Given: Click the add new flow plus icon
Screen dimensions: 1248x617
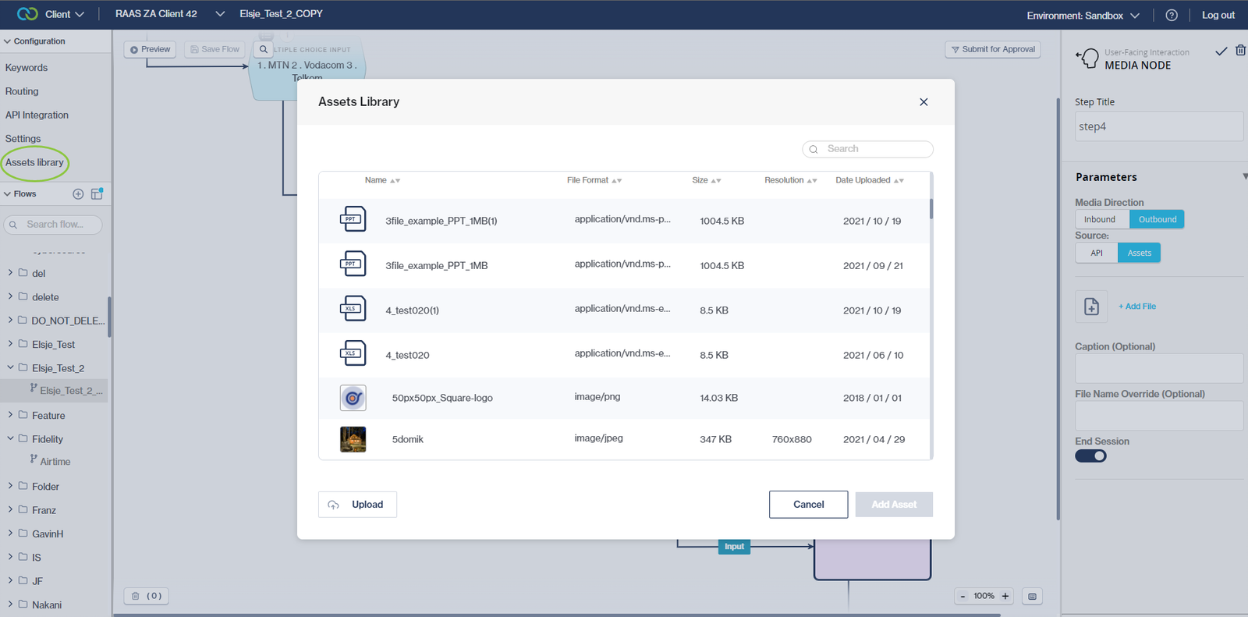Looking at the screenshot, I should tap(78, 194).
